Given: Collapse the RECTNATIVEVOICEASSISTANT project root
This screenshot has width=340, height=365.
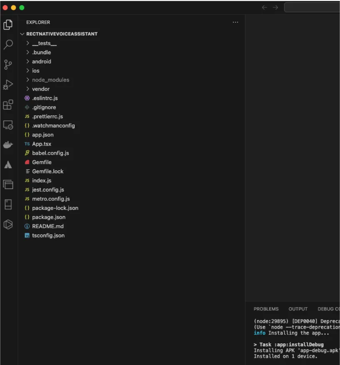Looking at the screenshot, I should click(62, 34).
